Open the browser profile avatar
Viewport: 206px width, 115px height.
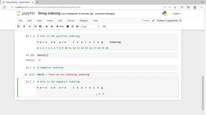[195, 7]
